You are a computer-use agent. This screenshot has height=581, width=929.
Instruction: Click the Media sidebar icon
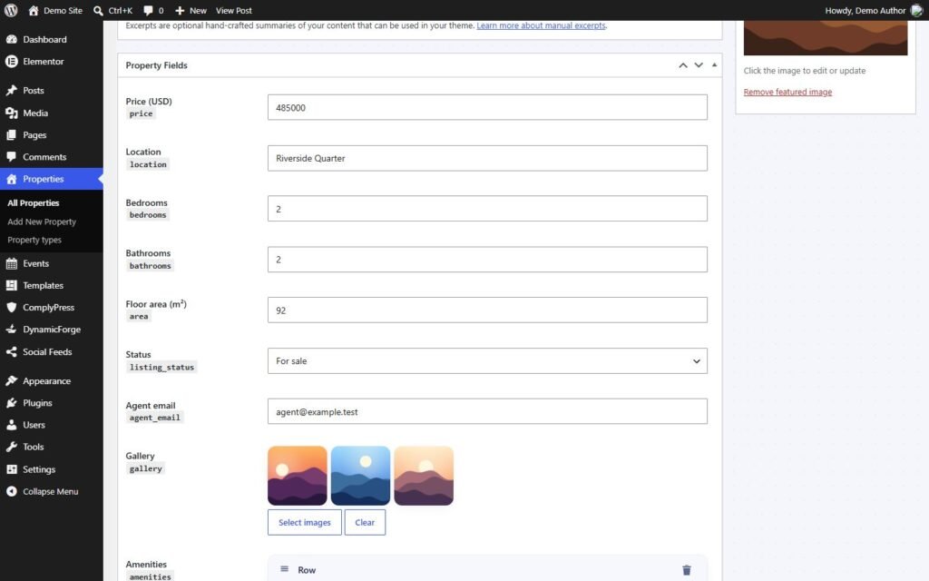(11, 113)
